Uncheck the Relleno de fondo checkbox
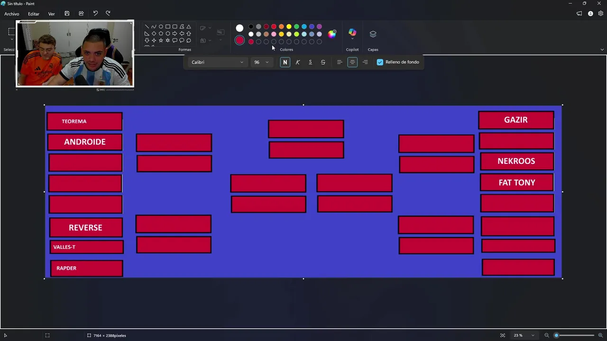Viewport: 607px width, 341px height. click(380, 62)
